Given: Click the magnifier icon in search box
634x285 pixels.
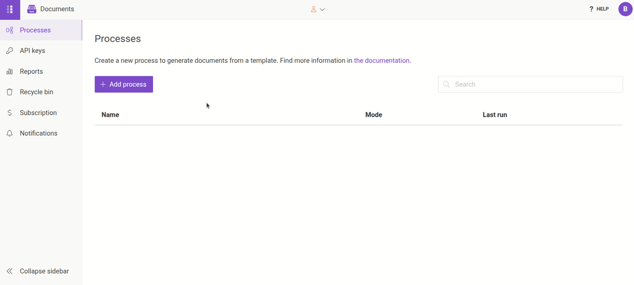Looking at the screenshot, I should [x=446, y=85].
